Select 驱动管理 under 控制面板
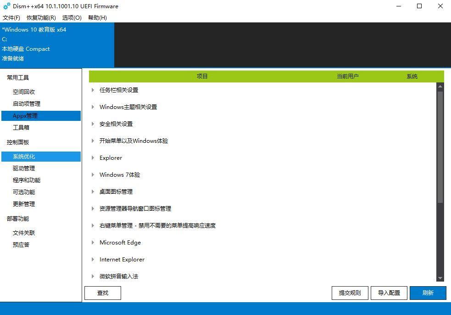Screen dimensions: 451x315 pyautogui.click(x=23, y=168)
